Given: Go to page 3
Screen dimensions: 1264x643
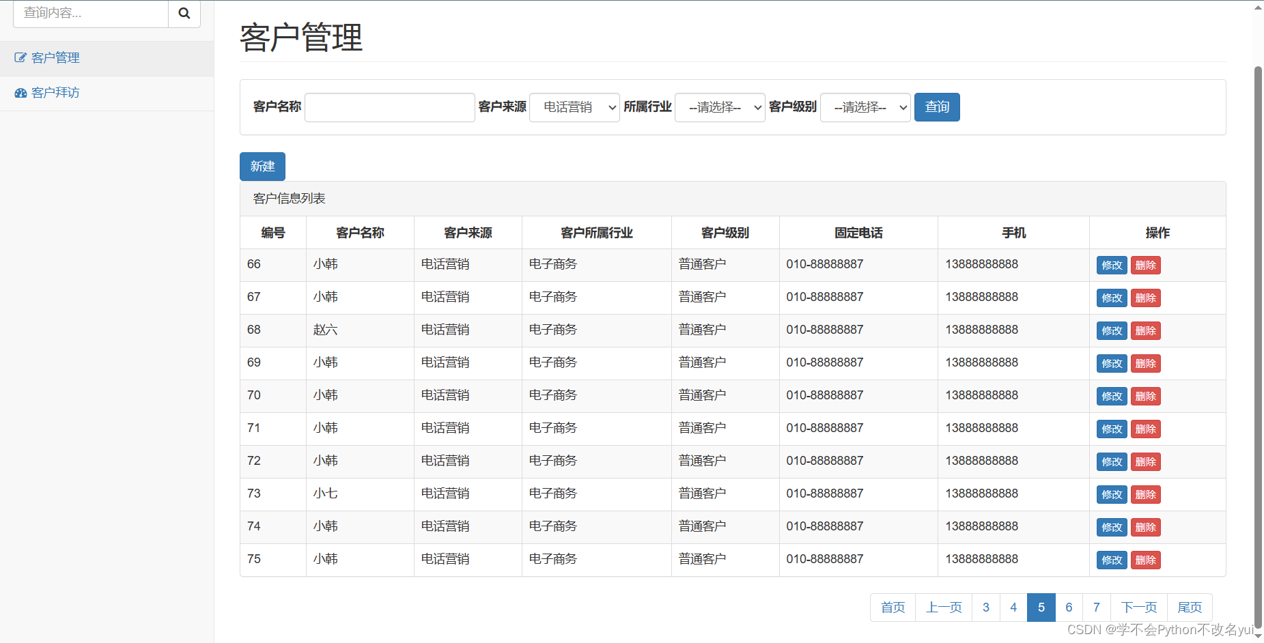Looking at the screenshot, I should click(986, 608).
